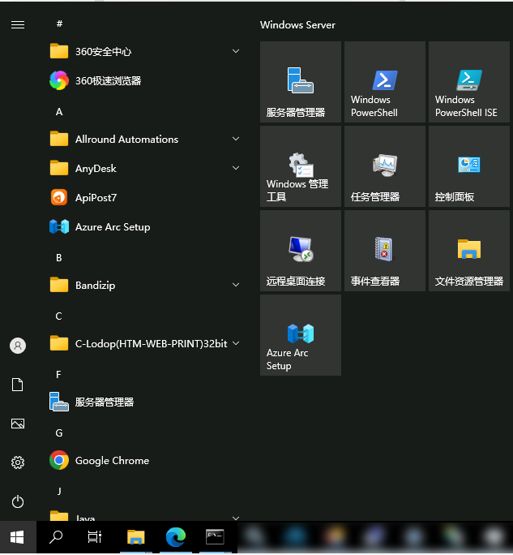This screenshot has width=513, height=555.
Task: Launch 360极速浏览器 from the app list
Action: [x=145, y=80]
